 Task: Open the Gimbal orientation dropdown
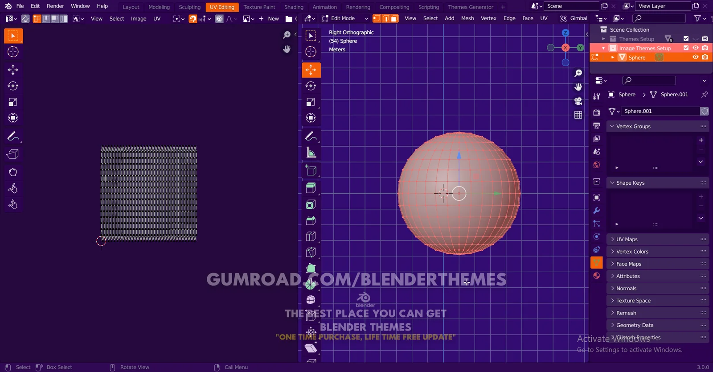coord(574,18)
